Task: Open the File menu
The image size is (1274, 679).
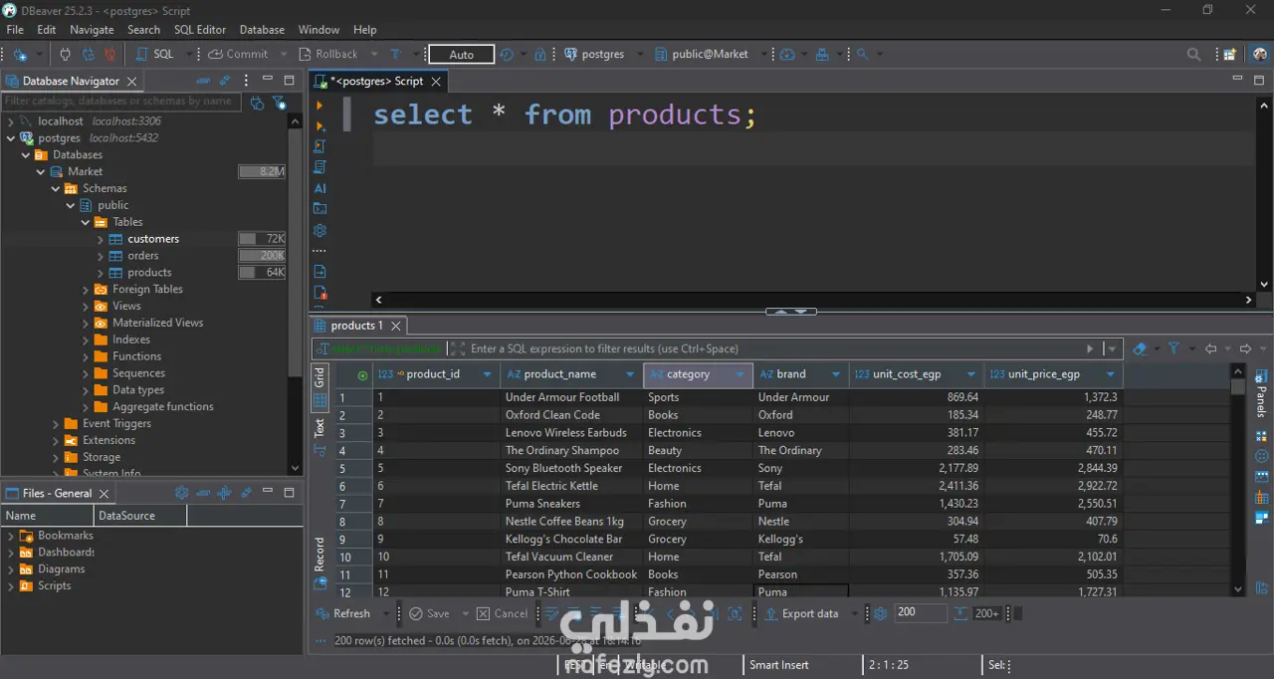Action: tap(15, 29)
